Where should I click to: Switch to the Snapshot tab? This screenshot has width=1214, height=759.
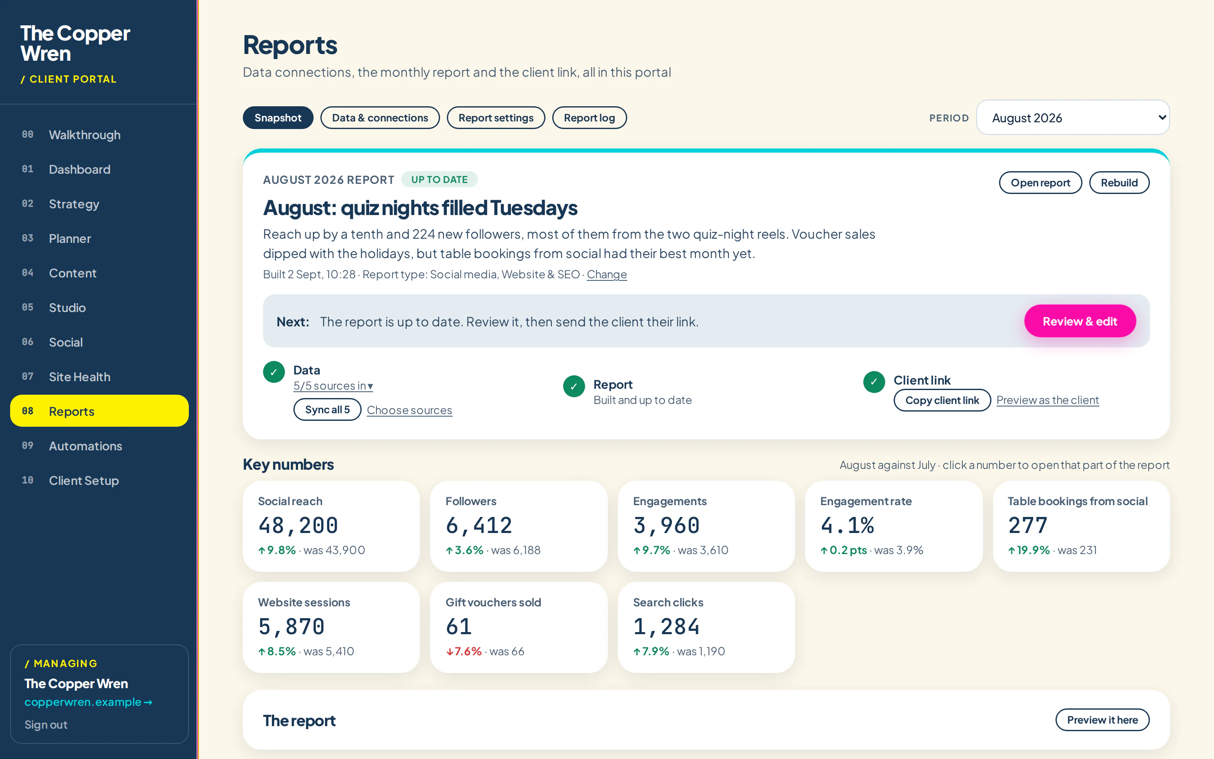(x=278, y=118)
